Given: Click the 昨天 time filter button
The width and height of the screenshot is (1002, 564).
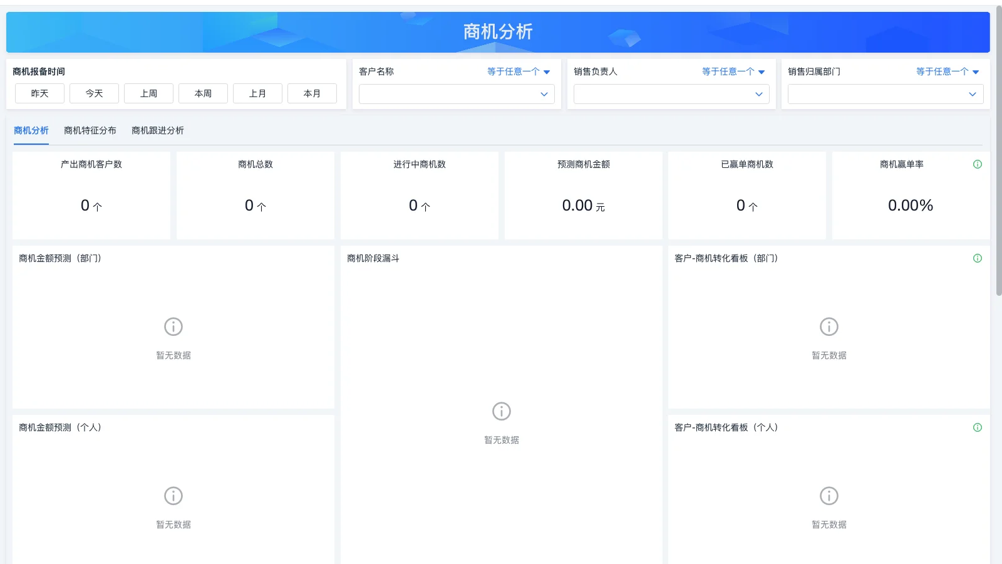Looking at the screenshot, I should [x=39, y=93].
